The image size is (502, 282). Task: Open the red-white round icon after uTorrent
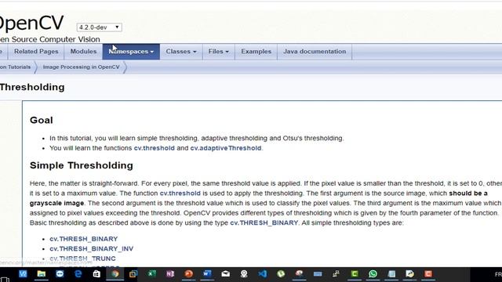coord(299,274)
